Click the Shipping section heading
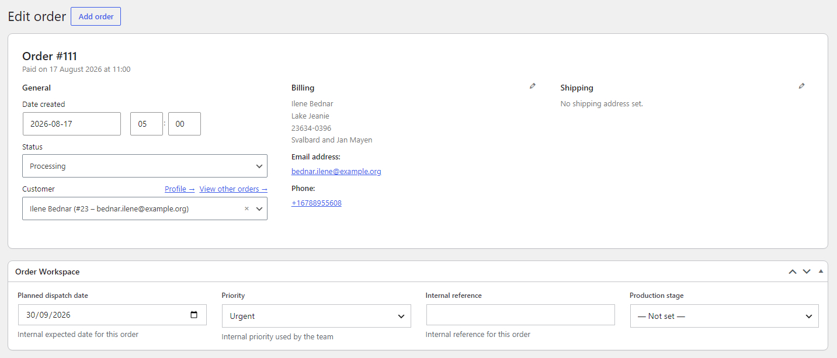Screen dimensions: 837x358 coord(577,88)
